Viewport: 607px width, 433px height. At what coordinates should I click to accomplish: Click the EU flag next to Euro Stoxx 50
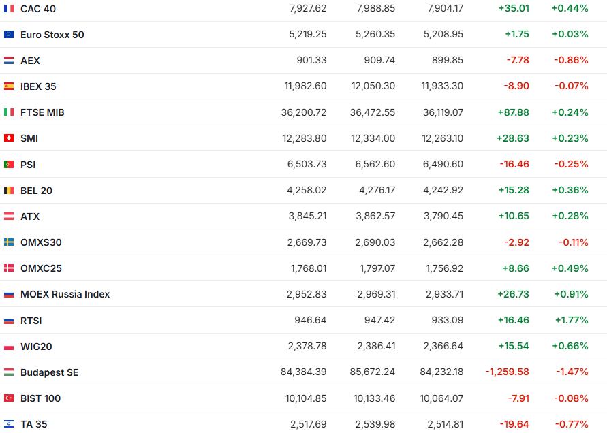coord(9,35)
